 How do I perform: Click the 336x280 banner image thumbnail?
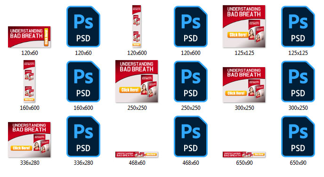pyautogui.click(x=29, y=140)
